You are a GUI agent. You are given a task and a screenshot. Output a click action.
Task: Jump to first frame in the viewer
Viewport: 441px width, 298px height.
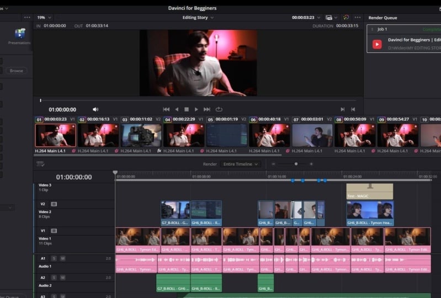coord(166,109)
